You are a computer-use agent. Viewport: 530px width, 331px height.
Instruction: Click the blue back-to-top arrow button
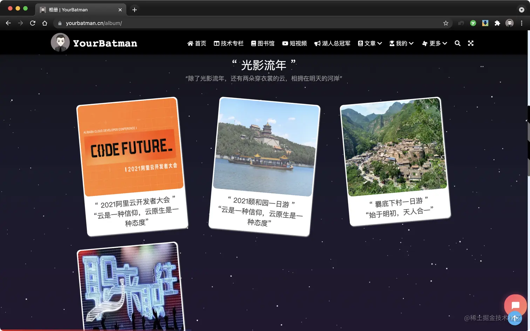point(515,318)
